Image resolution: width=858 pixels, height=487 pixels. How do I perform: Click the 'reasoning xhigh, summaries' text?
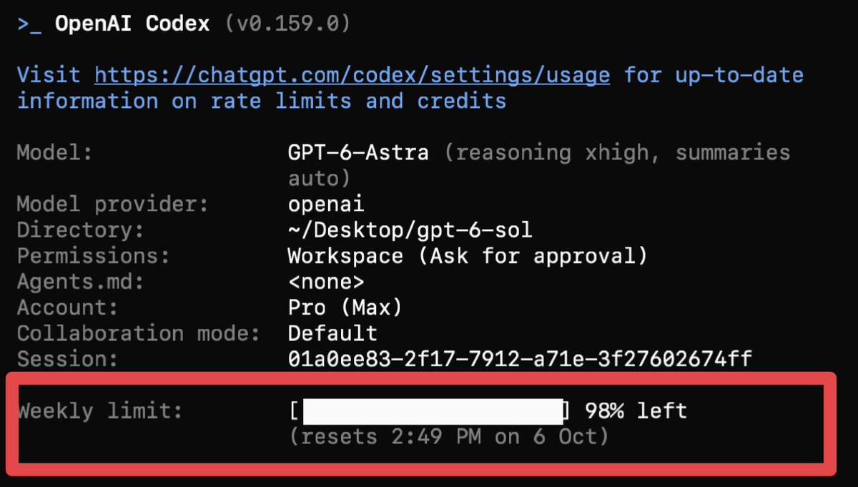point(623,152)
